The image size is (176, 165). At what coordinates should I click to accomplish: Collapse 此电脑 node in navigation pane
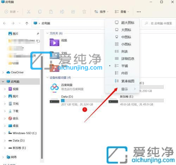click(x=3, y=82)
